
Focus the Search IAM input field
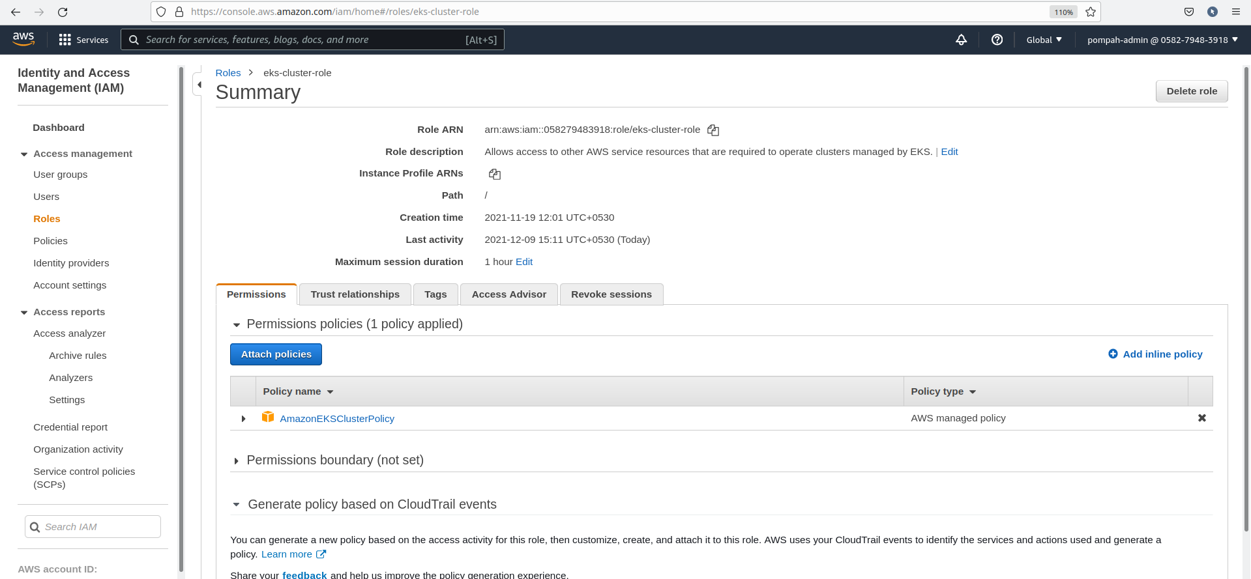pos(99,527)
